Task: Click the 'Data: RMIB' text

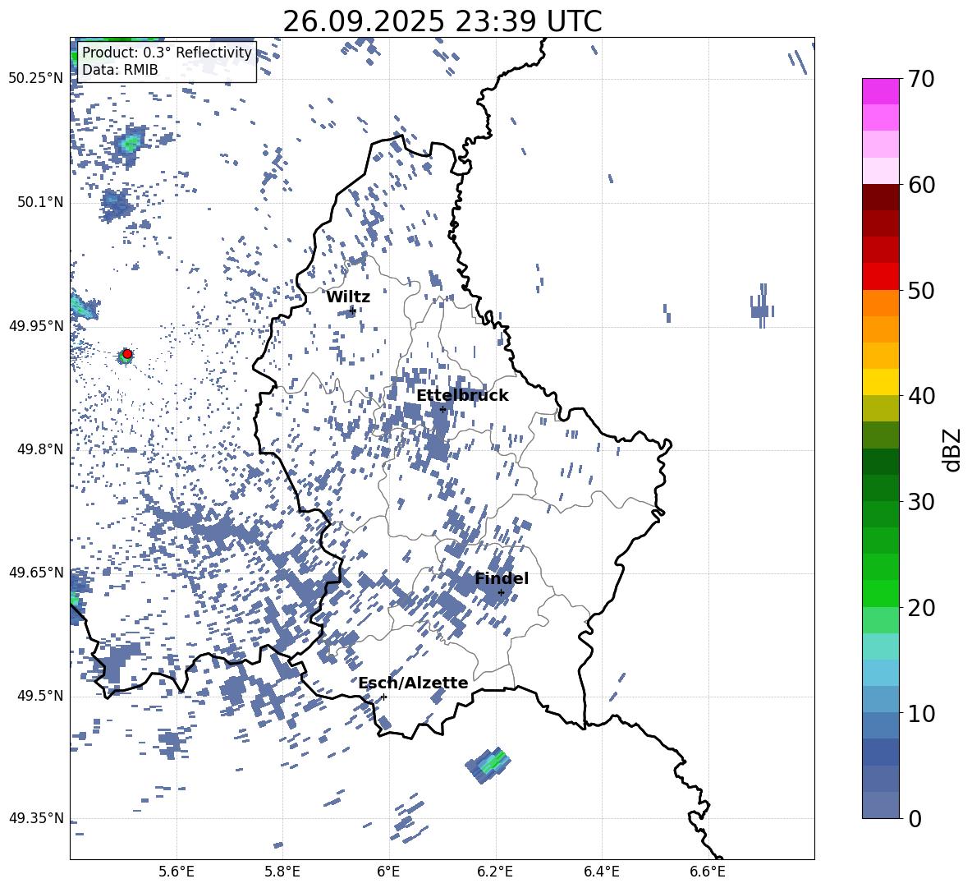Action: tap(120, 70)
